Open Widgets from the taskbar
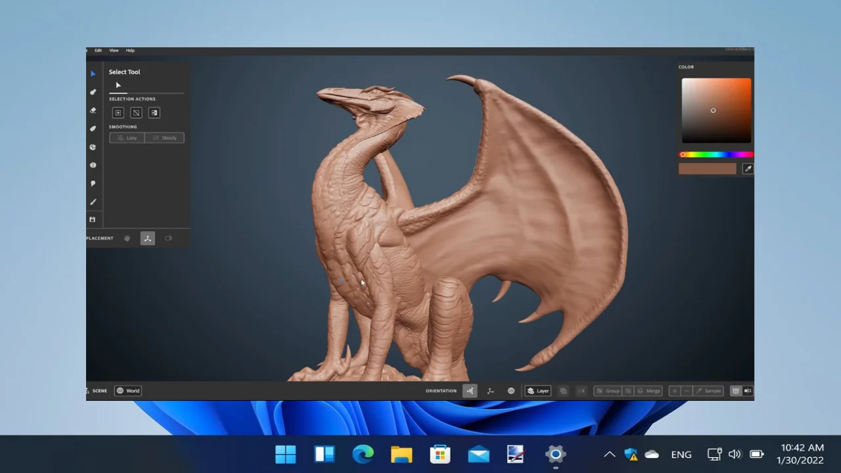Image resolution: width=841 pixels, height=473 pixels. click(325, 454)
